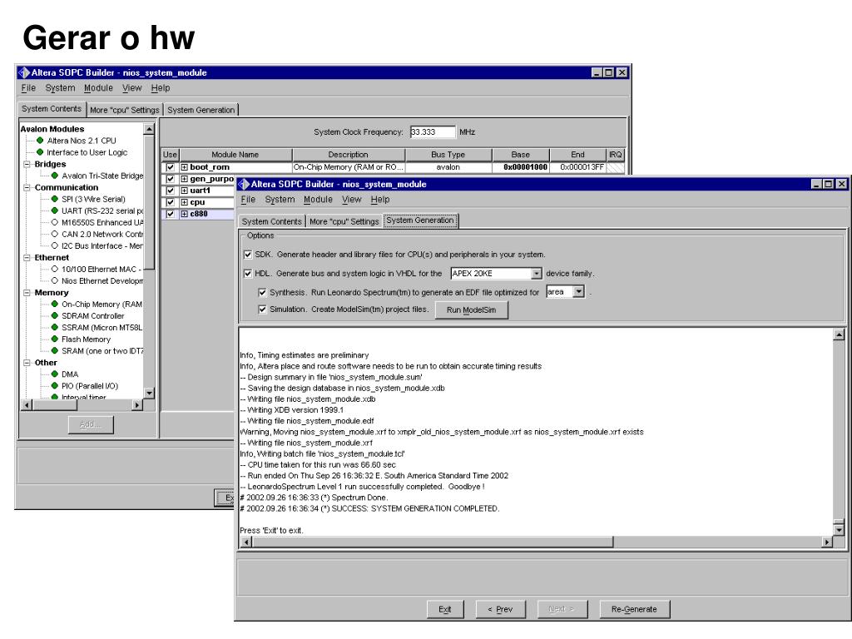This screenshot has width=852, height=639.
Task: Click the green dot beside SDRAM Controller
Action: tap(54, 315)
